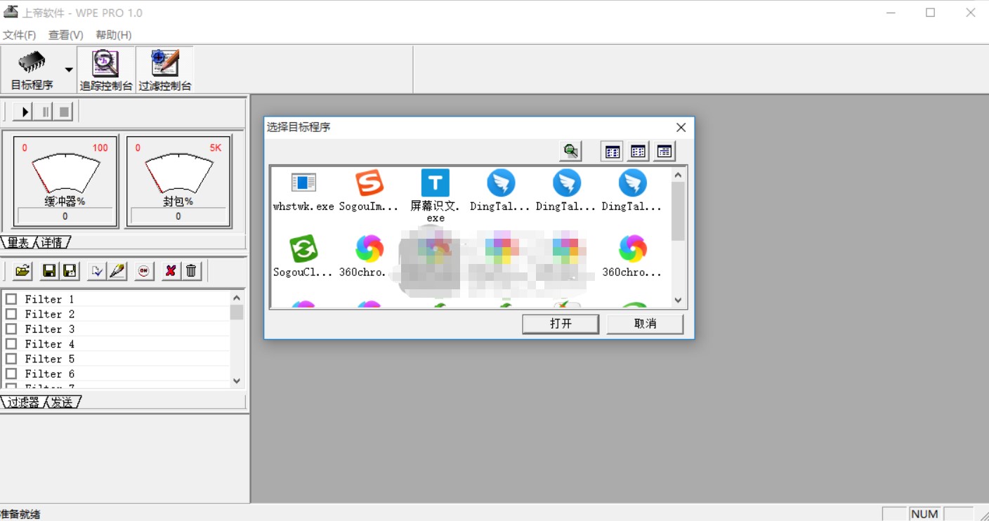Click the save floppy disk icon
The width and height of the screenshot is (989, 521).
pyautogui.click(x=49, y=271)
